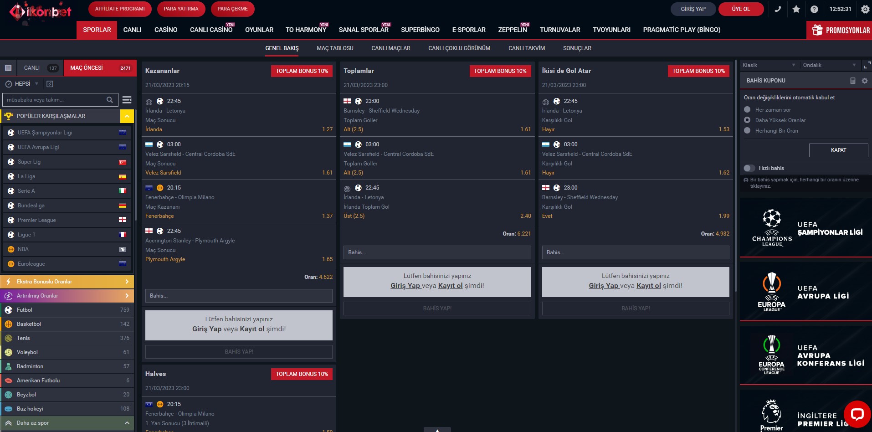This screenshot has height=432, width=872.
Task: Open the Ondalık odds format dropdown
Action: pos(829,65)
